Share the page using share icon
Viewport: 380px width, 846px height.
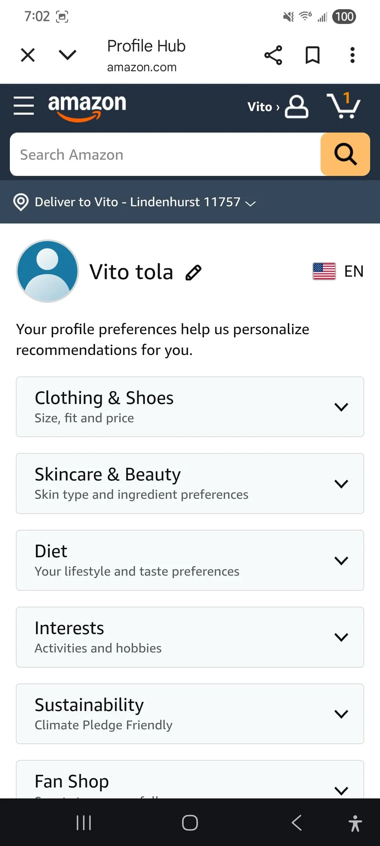pyautogui.click(x=273, y=55)
